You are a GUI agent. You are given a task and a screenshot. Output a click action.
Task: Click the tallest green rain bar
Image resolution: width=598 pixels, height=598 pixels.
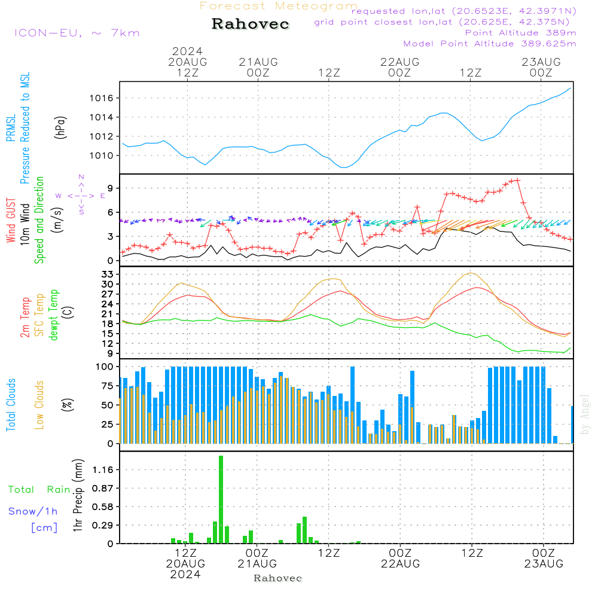(221, 499)
